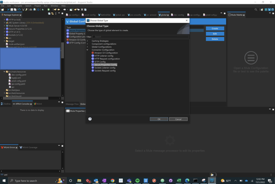This screenshot has height=184, width=275.
Task: Click the Filter search field in dialog
Action: (140, 37)
